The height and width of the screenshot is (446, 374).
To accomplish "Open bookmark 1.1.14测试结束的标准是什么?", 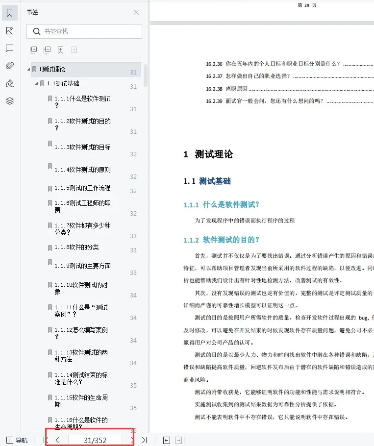I will 81,378.
